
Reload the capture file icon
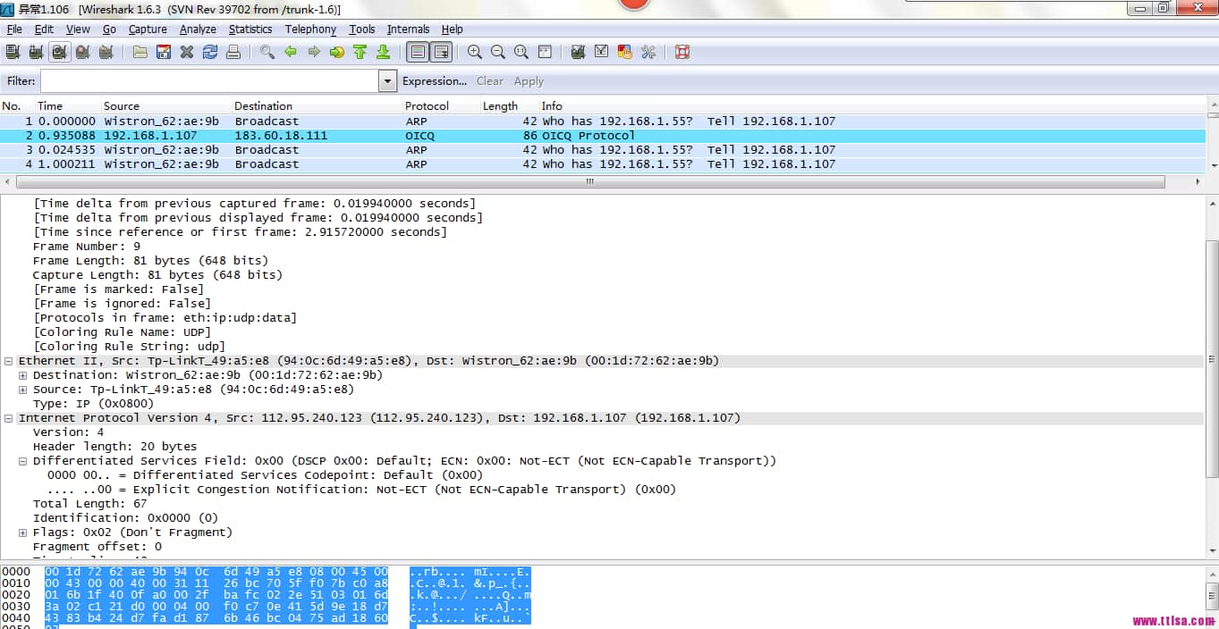[210, 52]
